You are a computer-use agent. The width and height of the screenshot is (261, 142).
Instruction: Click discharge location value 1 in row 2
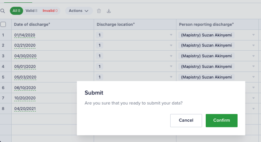tap(100, 45)
